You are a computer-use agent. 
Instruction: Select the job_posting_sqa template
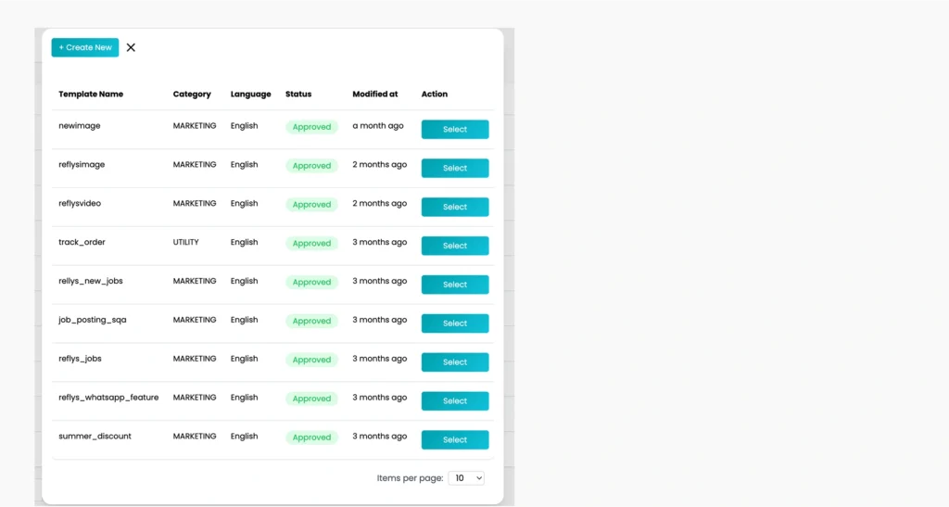pos(454,323)
